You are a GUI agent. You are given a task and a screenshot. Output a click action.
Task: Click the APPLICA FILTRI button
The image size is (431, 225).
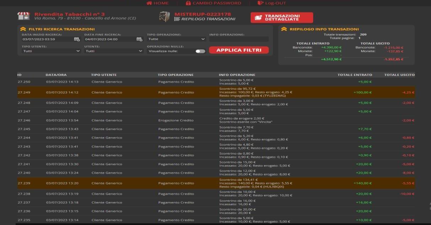[239, 50]
